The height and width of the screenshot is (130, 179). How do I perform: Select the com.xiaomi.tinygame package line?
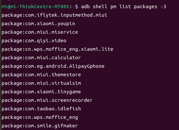41,92
